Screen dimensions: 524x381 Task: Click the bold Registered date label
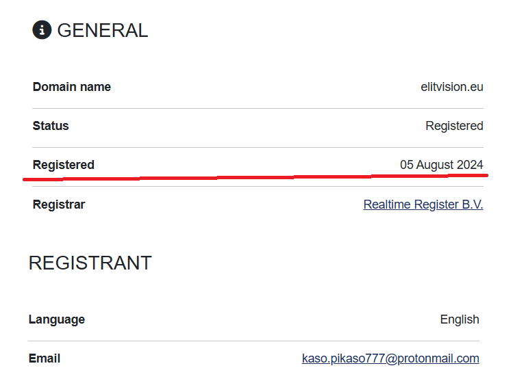point(63,165)
